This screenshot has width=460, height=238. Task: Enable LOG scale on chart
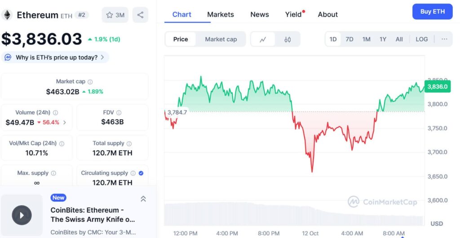click(421, 39)
